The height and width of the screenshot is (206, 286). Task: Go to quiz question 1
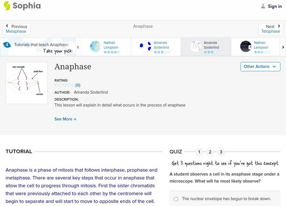pyautogui.click(x=199, y=152)
